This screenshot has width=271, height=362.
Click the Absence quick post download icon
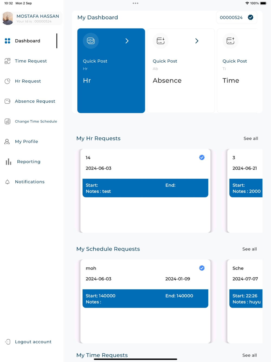click(x=161, y=41)
